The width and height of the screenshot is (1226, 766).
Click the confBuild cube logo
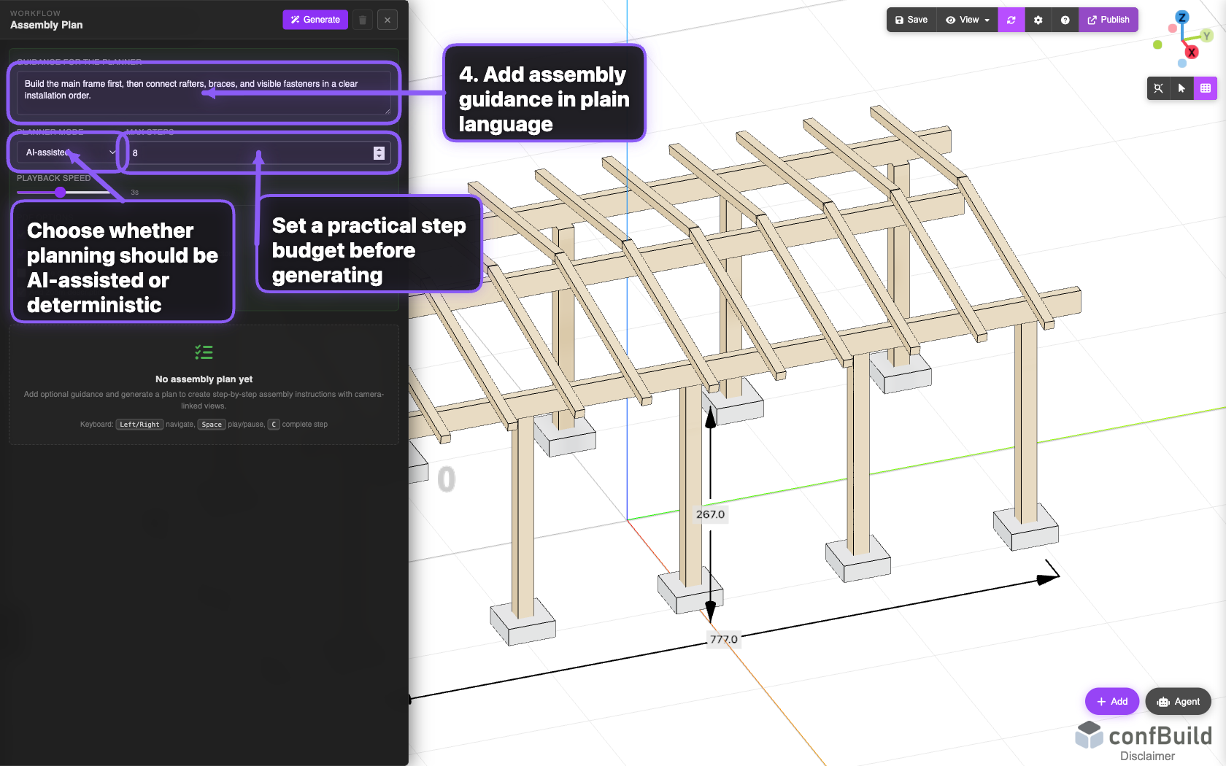pyautogui.click(x=1088, y=736)
